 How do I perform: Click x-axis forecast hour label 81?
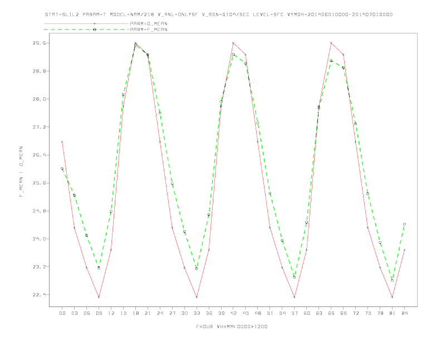(392, 313)
